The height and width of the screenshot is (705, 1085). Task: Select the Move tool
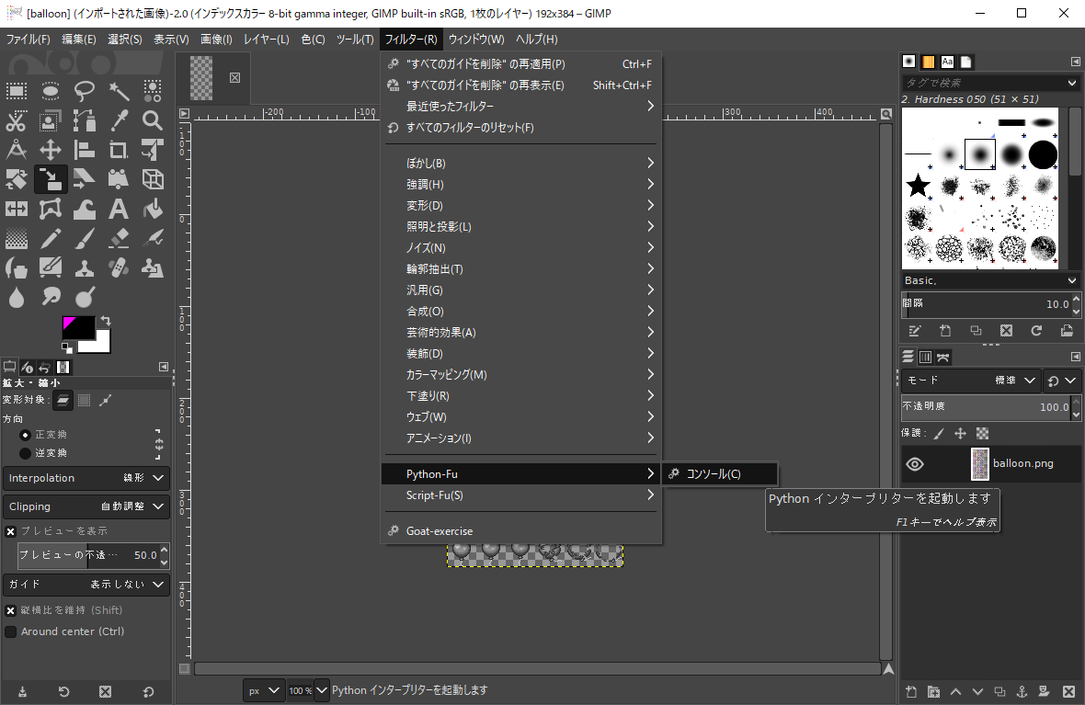[x=50, y=150]
